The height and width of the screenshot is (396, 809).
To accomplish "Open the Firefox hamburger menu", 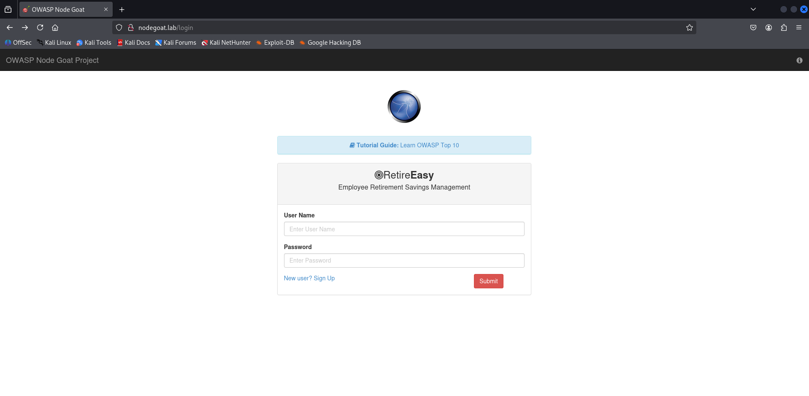I will (x=799, y=27).
